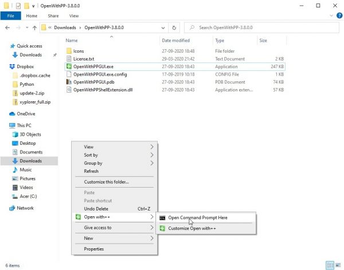Screen dimensions: 344x270
Task: Switch to large icons view icon
Action: [338, 265]
